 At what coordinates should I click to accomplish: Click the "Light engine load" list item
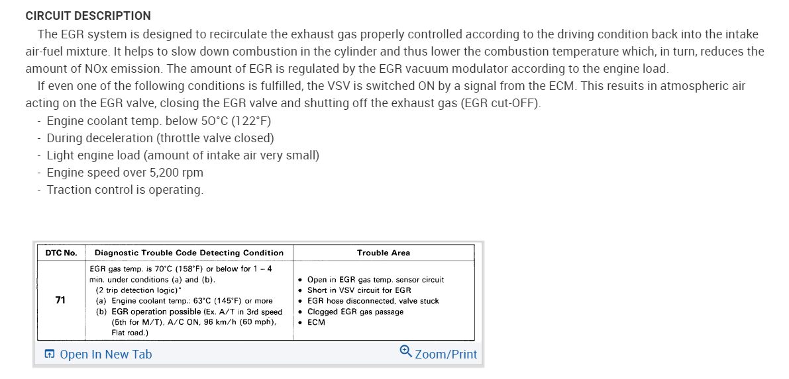[183, 155]
